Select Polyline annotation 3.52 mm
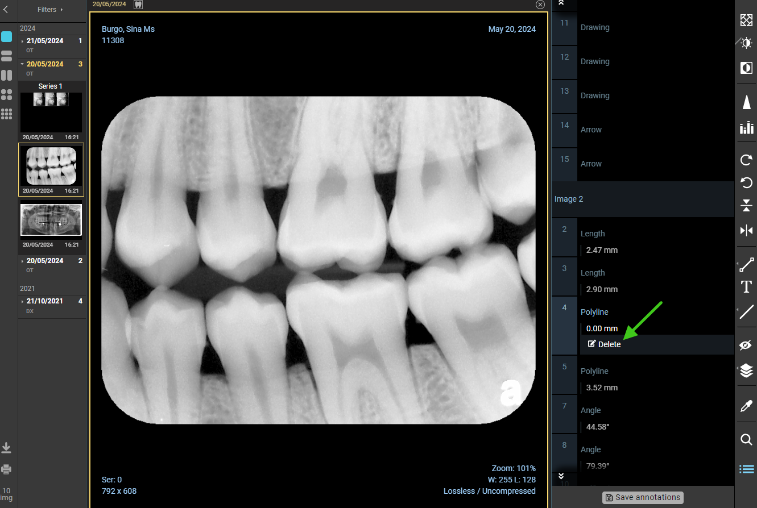Image resolution: width=757 pixels, height=508 pixels. 643,376
